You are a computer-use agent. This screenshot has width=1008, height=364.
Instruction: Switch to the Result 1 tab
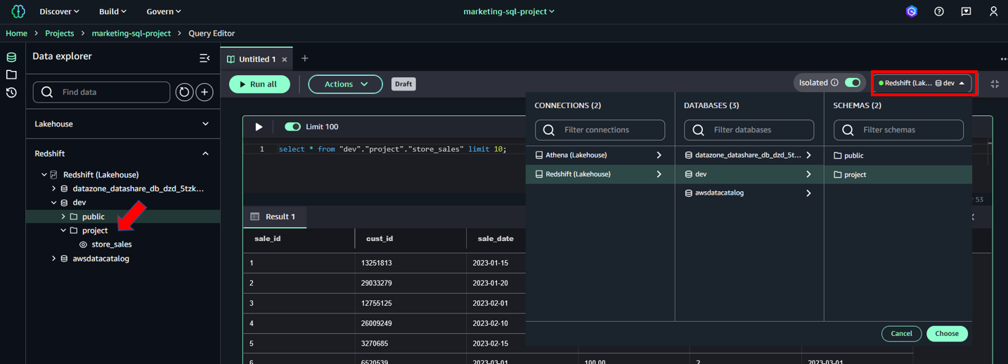coord(274,216)
